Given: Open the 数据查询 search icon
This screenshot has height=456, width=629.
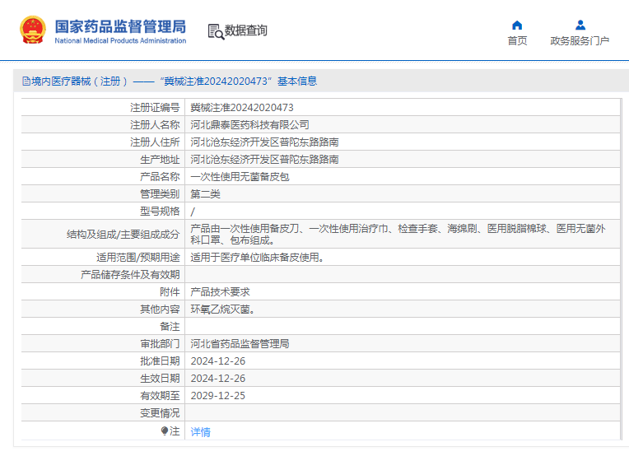Looking at the screenshot, I should [x=216, y=31].
